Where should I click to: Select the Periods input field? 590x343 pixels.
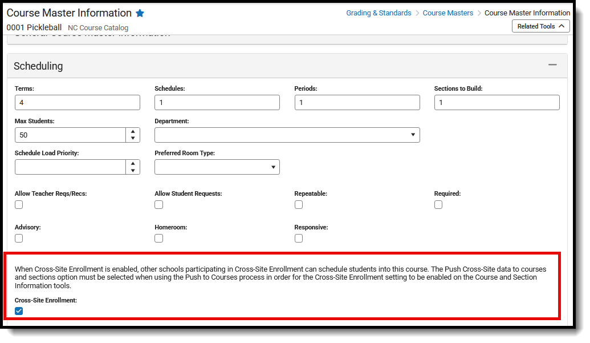point(357,102)
